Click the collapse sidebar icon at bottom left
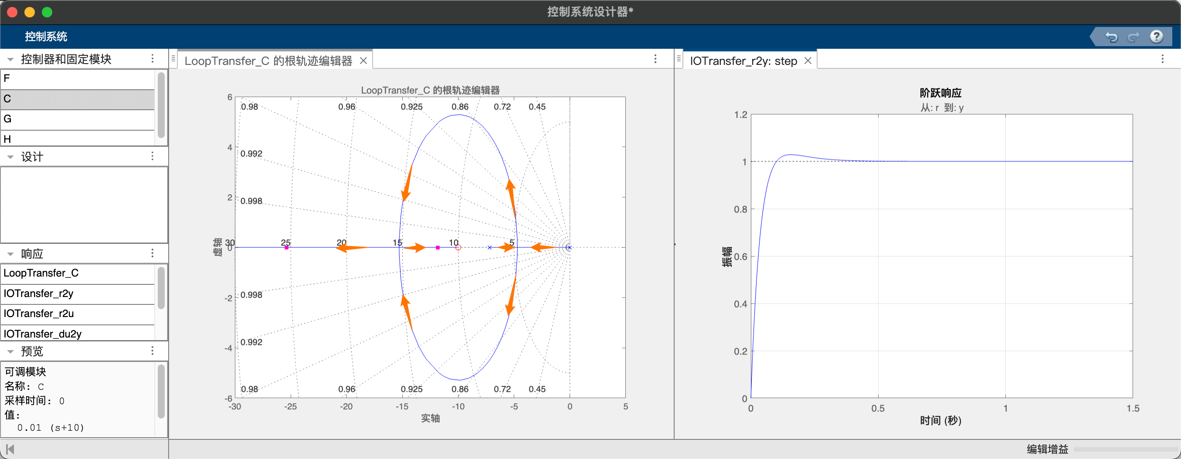 [10, 449]
